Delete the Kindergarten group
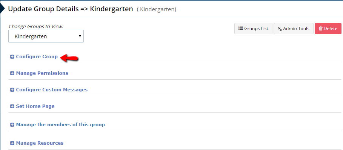Image resolution: width=343 pixels, height=150 pixels. pyautogui.click(x=328, y=29)
